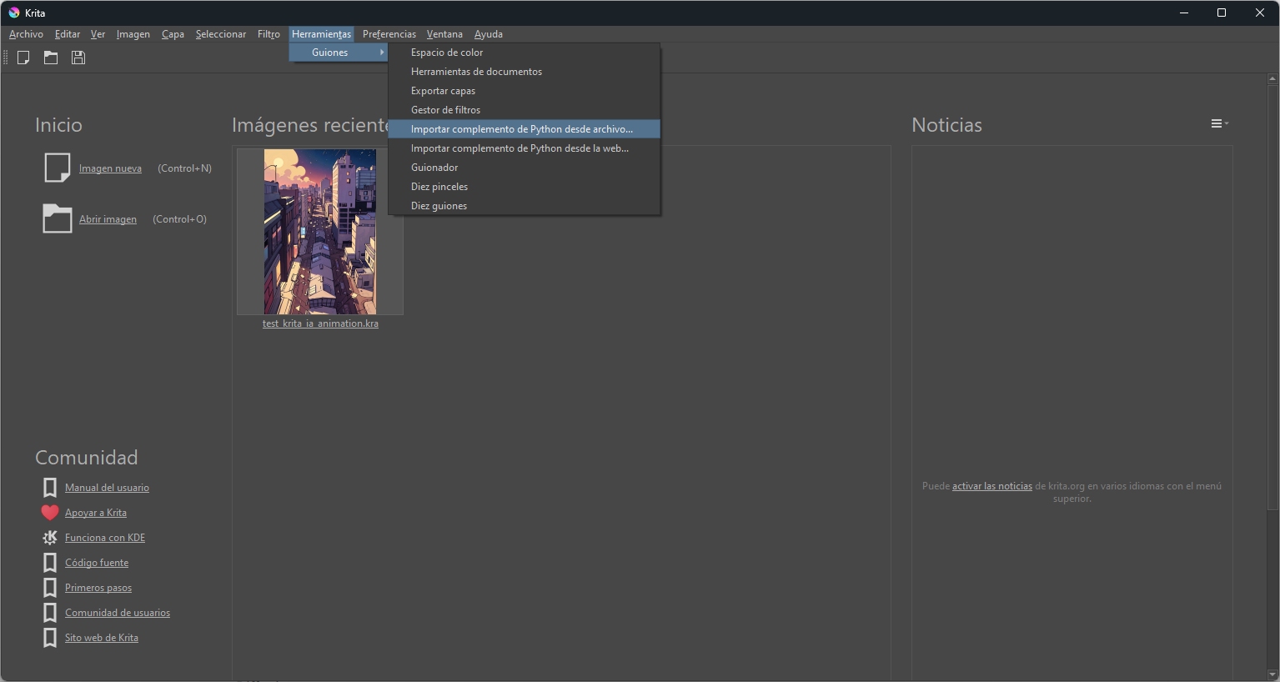Click the KDE gear icon
Image resolution: width=1280 pixels, height=682 pixels.
tap(50, 538)
